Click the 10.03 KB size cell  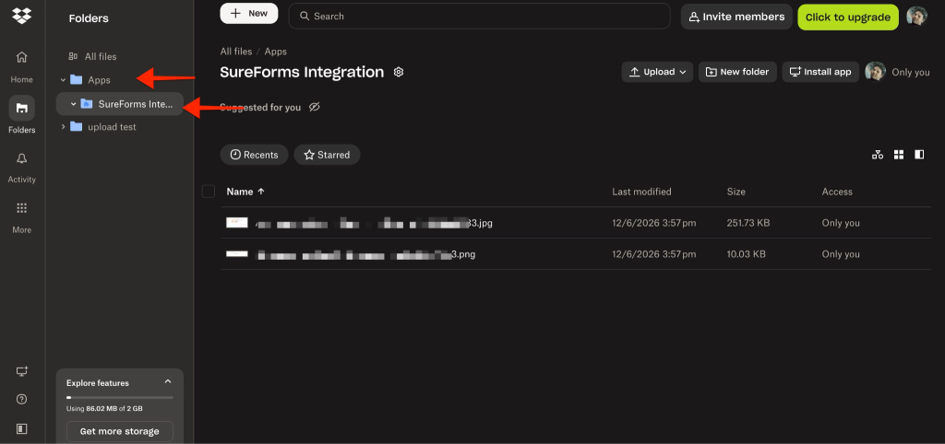click(x=746, y=254)
